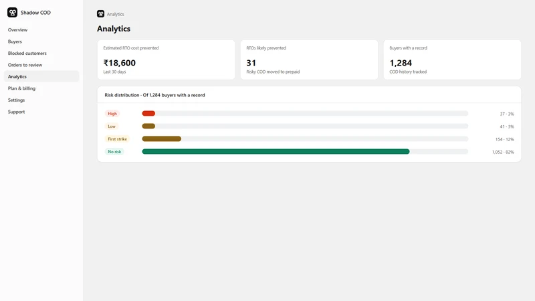Click the Risk distribution heading
The width and height of the screenshot is (535, 301).
click(x=154, y=95)
